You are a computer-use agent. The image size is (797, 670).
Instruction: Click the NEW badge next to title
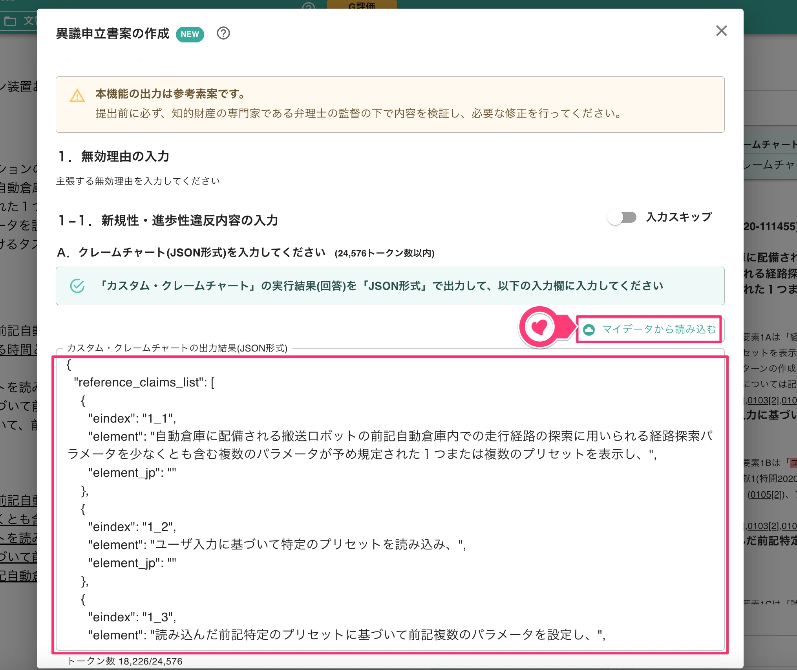[x=190, y=34]
